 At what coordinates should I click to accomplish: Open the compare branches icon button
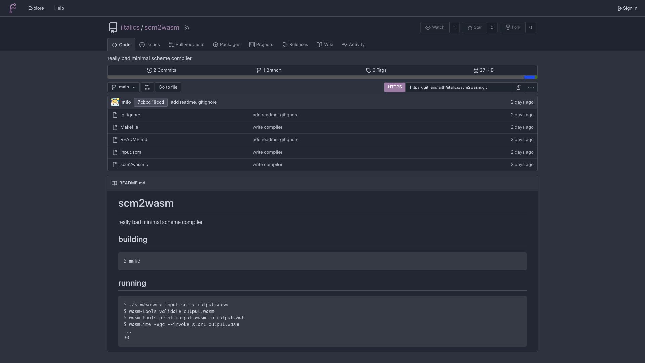pyautogui.click(x=147, y=87)
